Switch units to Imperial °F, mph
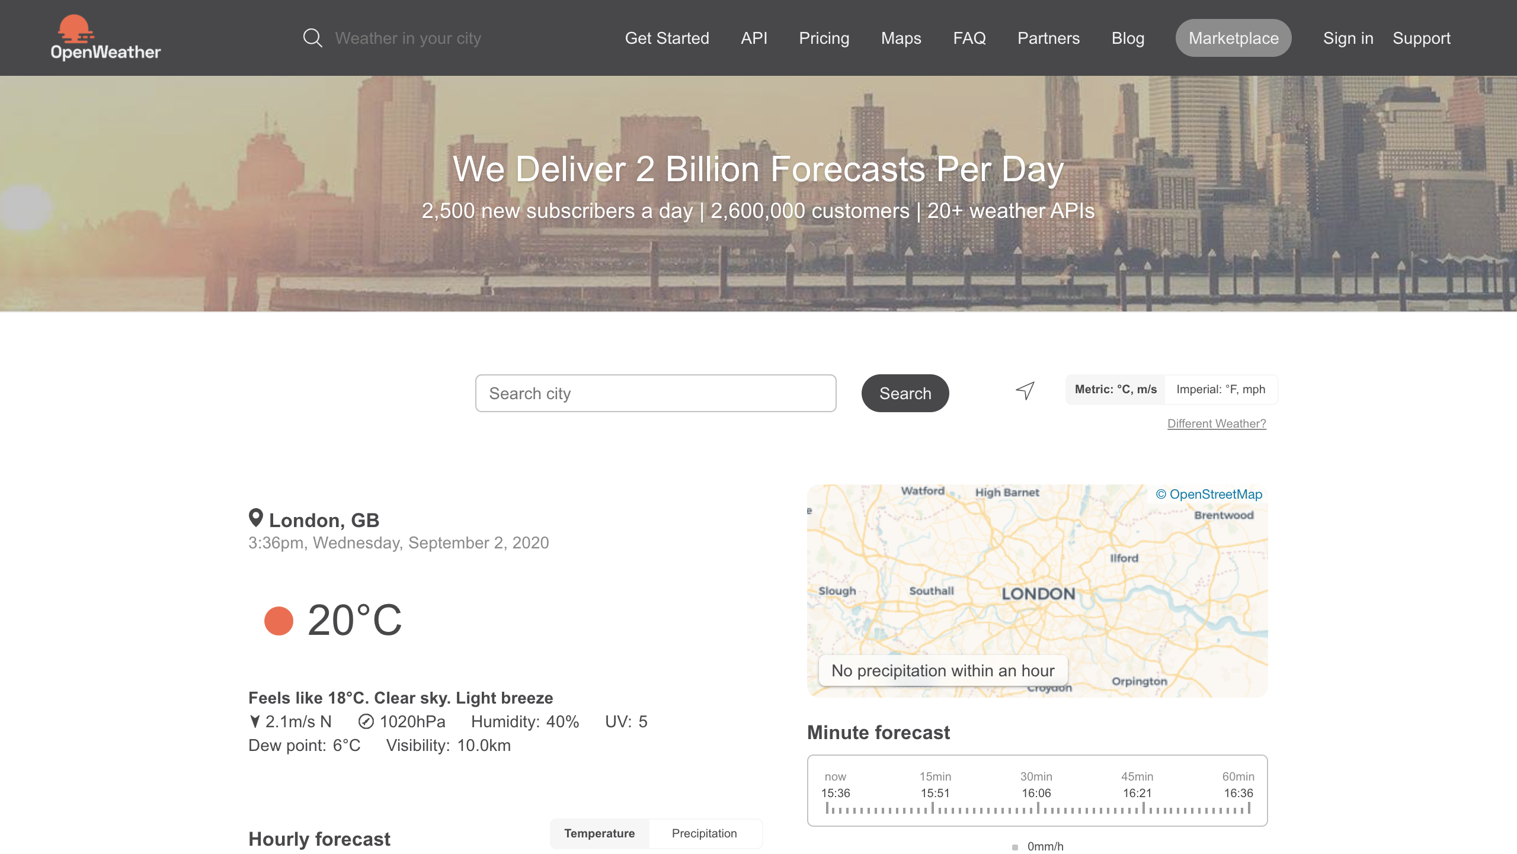Screen dimensions: 1517x854 click(1220, 389)
